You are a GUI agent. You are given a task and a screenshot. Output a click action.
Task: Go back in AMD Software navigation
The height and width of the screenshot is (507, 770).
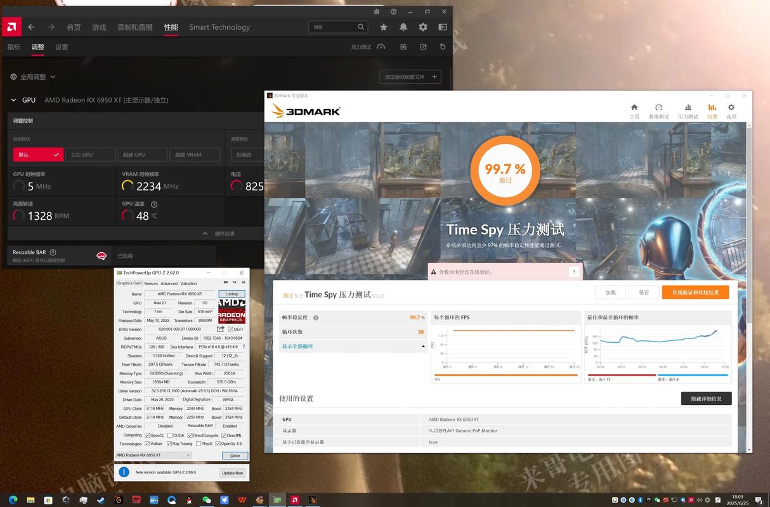click(x=31, y=27)
